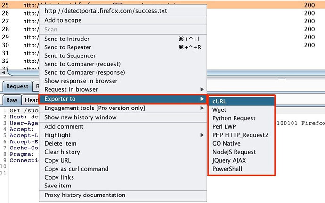The image size is (325, 203).
Task: Open the Request tab
Action: click(x=17, y=86)
